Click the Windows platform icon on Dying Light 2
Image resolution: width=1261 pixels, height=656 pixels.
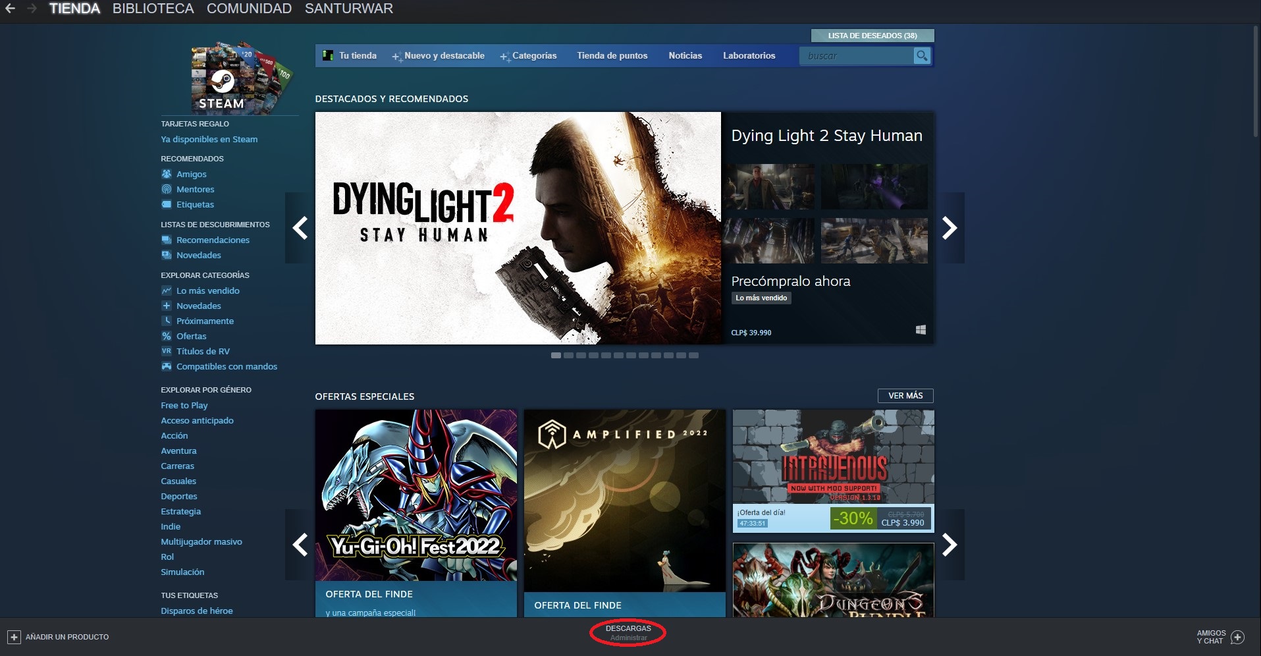coord(921,330)
